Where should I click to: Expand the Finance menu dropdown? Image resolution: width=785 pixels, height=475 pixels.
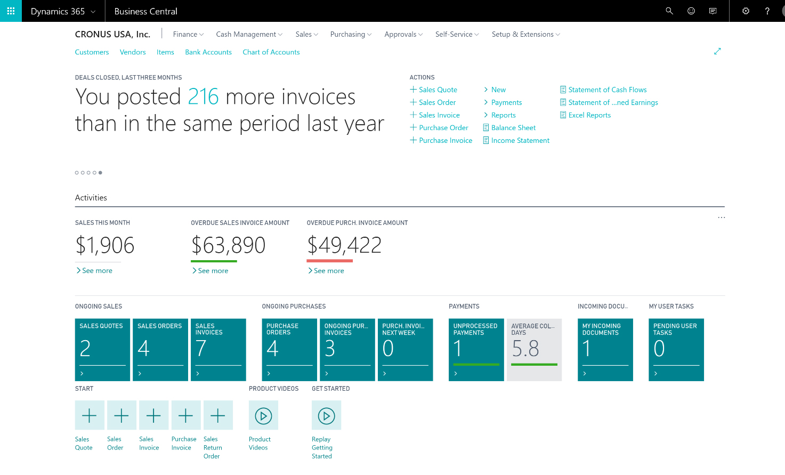point(188,34)
